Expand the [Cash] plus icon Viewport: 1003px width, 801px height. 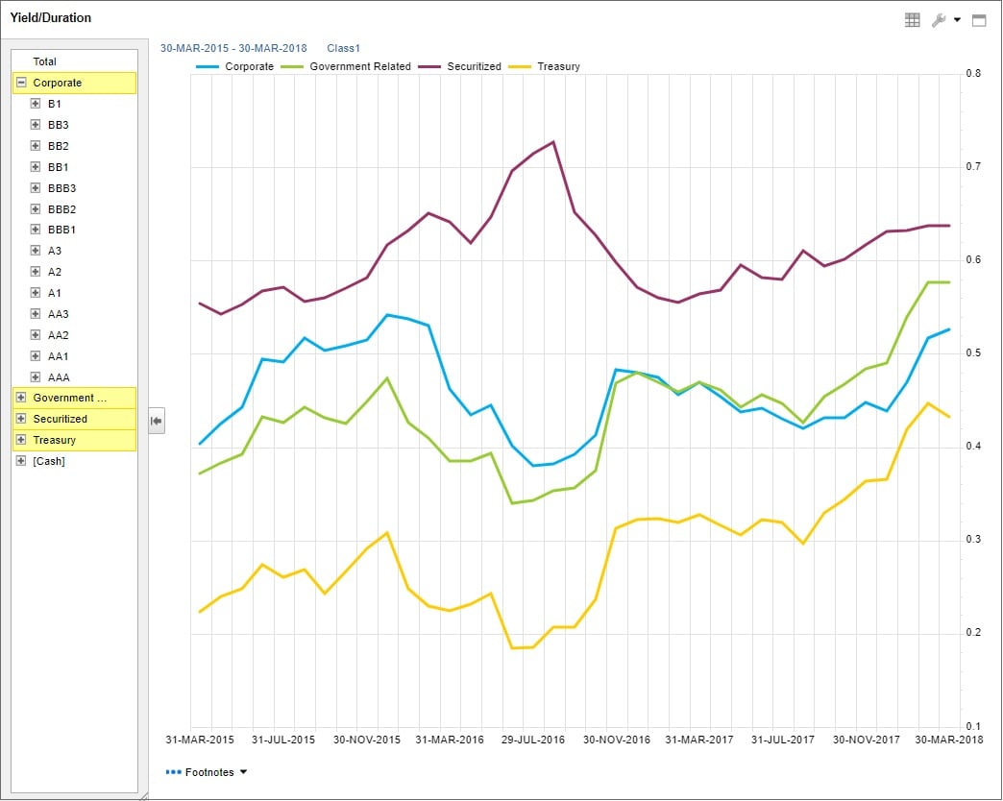pos(21,462)
